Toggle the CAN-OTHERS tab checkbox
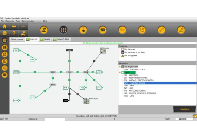Viewport: 197px width, 138px height. tap(55, 39)
